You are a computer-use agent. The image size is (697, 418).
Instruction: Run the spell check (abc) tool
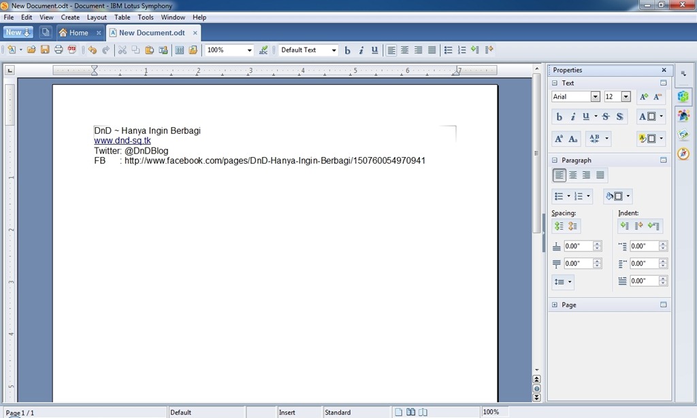point(263,50)
